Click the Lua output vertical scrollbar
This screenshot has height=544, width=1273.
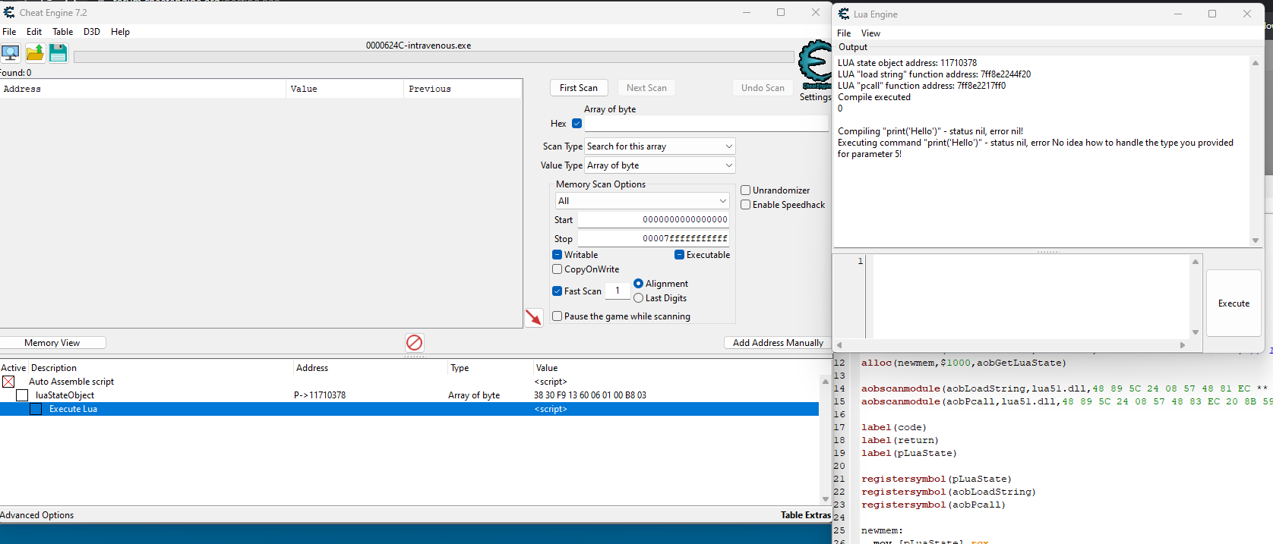pos(1256,152)
